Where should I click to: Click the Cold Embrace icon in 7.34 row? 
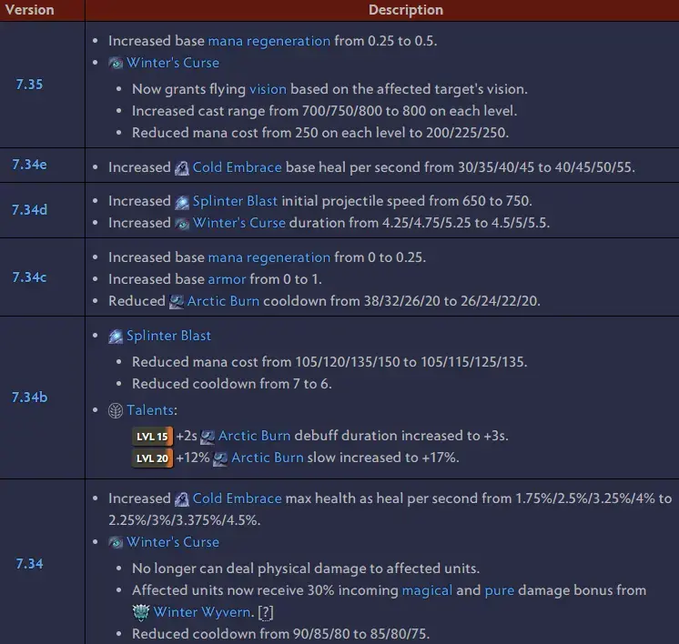182,499
